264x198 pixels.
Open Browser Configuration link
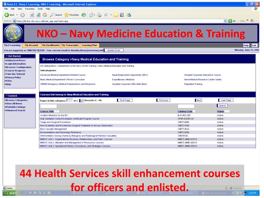click(18, 67)
